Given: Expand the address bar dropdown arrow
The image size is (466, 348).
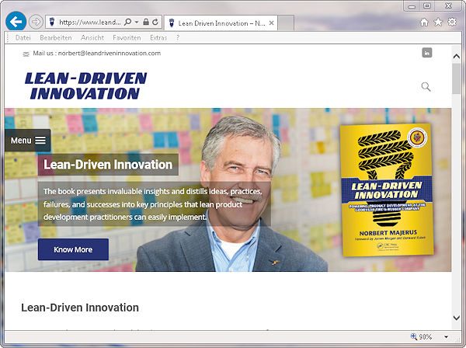Looking at the screenshot, I should (x=136, y=23).
